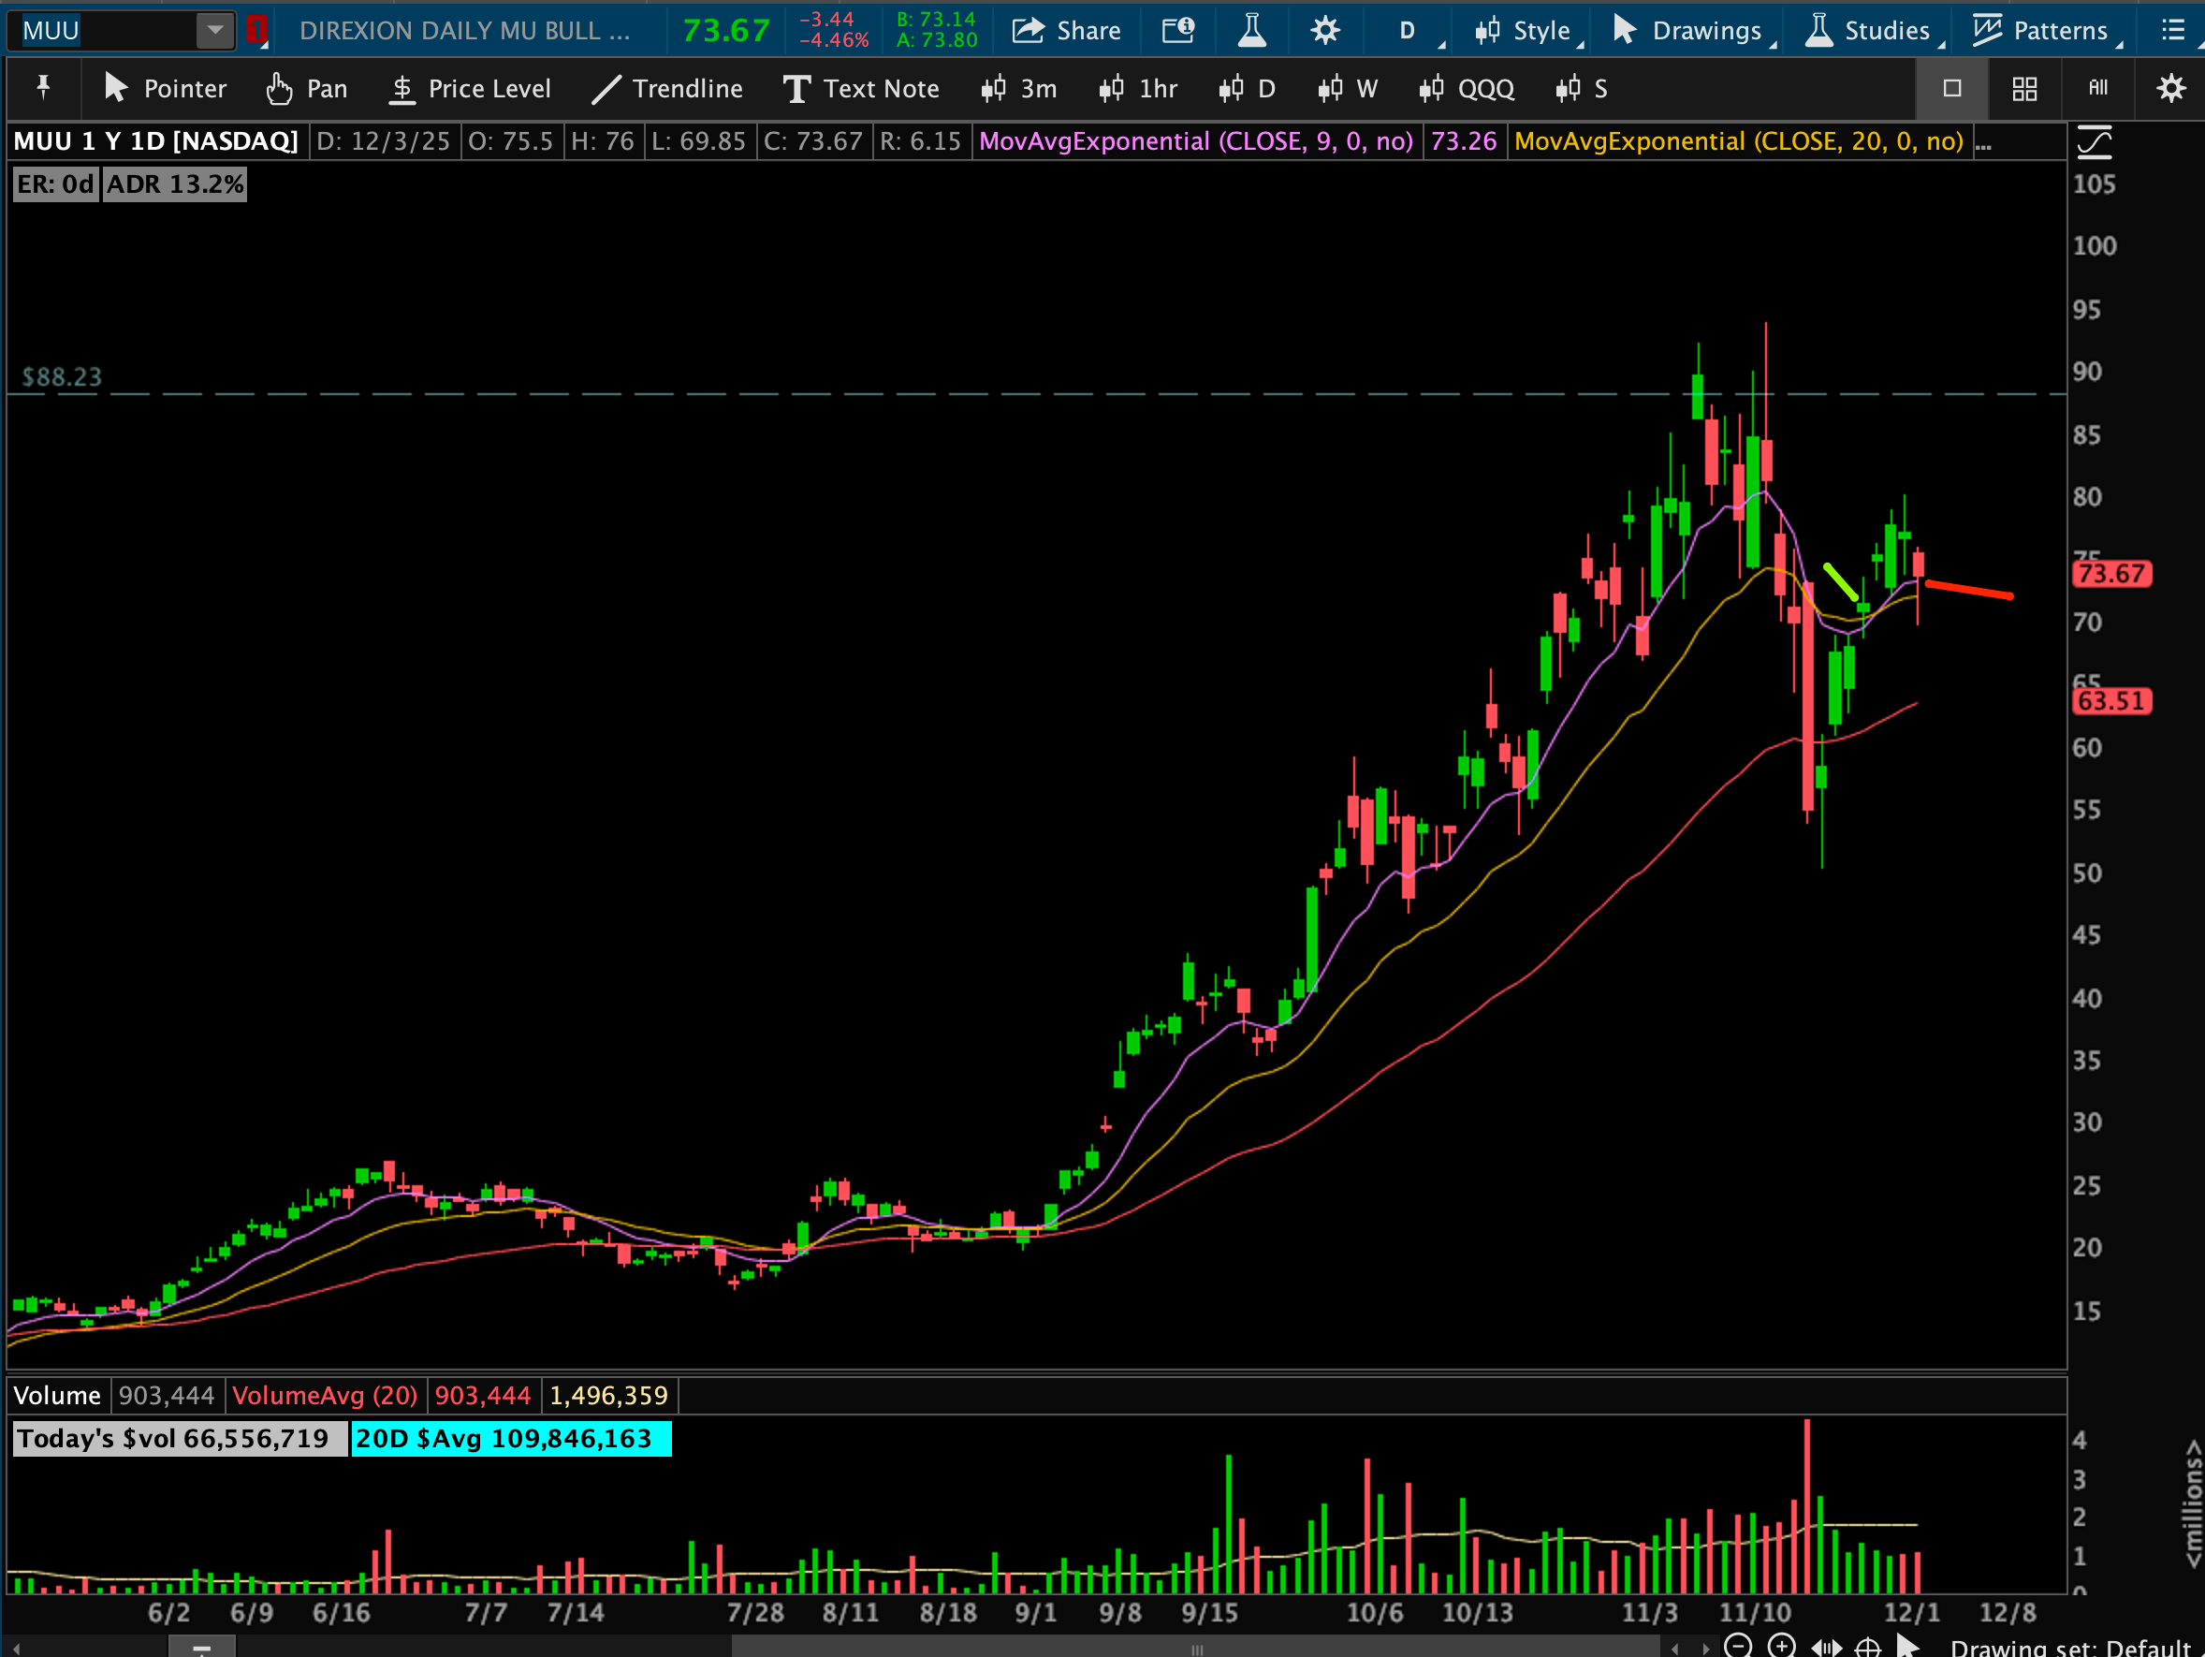The height and width of the screenshot is (1657, 2205).
Task: Open the flask Edit Studies icon
Action: (x=1251, y=31)
